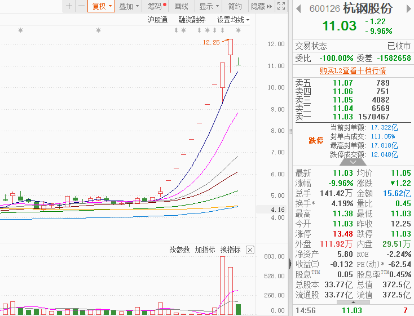The height and width of the screenshot is (316, 414).
Task: Zoom out chart with minus button
Action: click(x=82, y=6)
